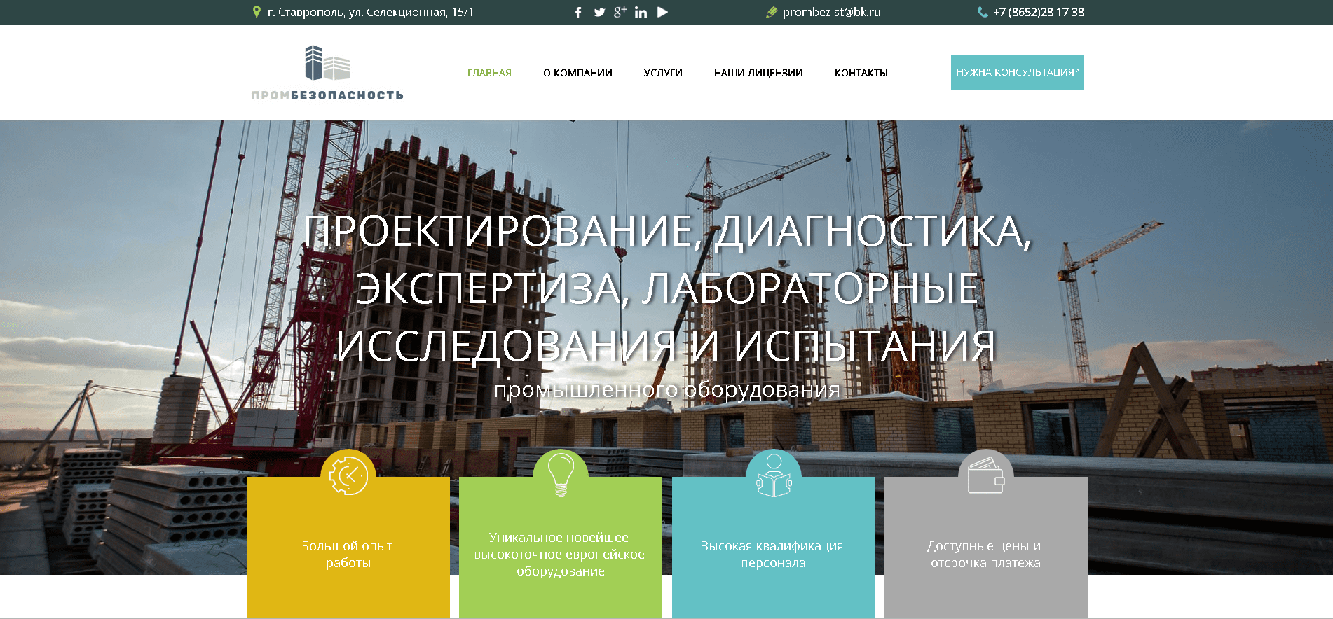Select the Высокая квалификация персонала card
This screenshot has height=619, width=1333.
[774, 548]
